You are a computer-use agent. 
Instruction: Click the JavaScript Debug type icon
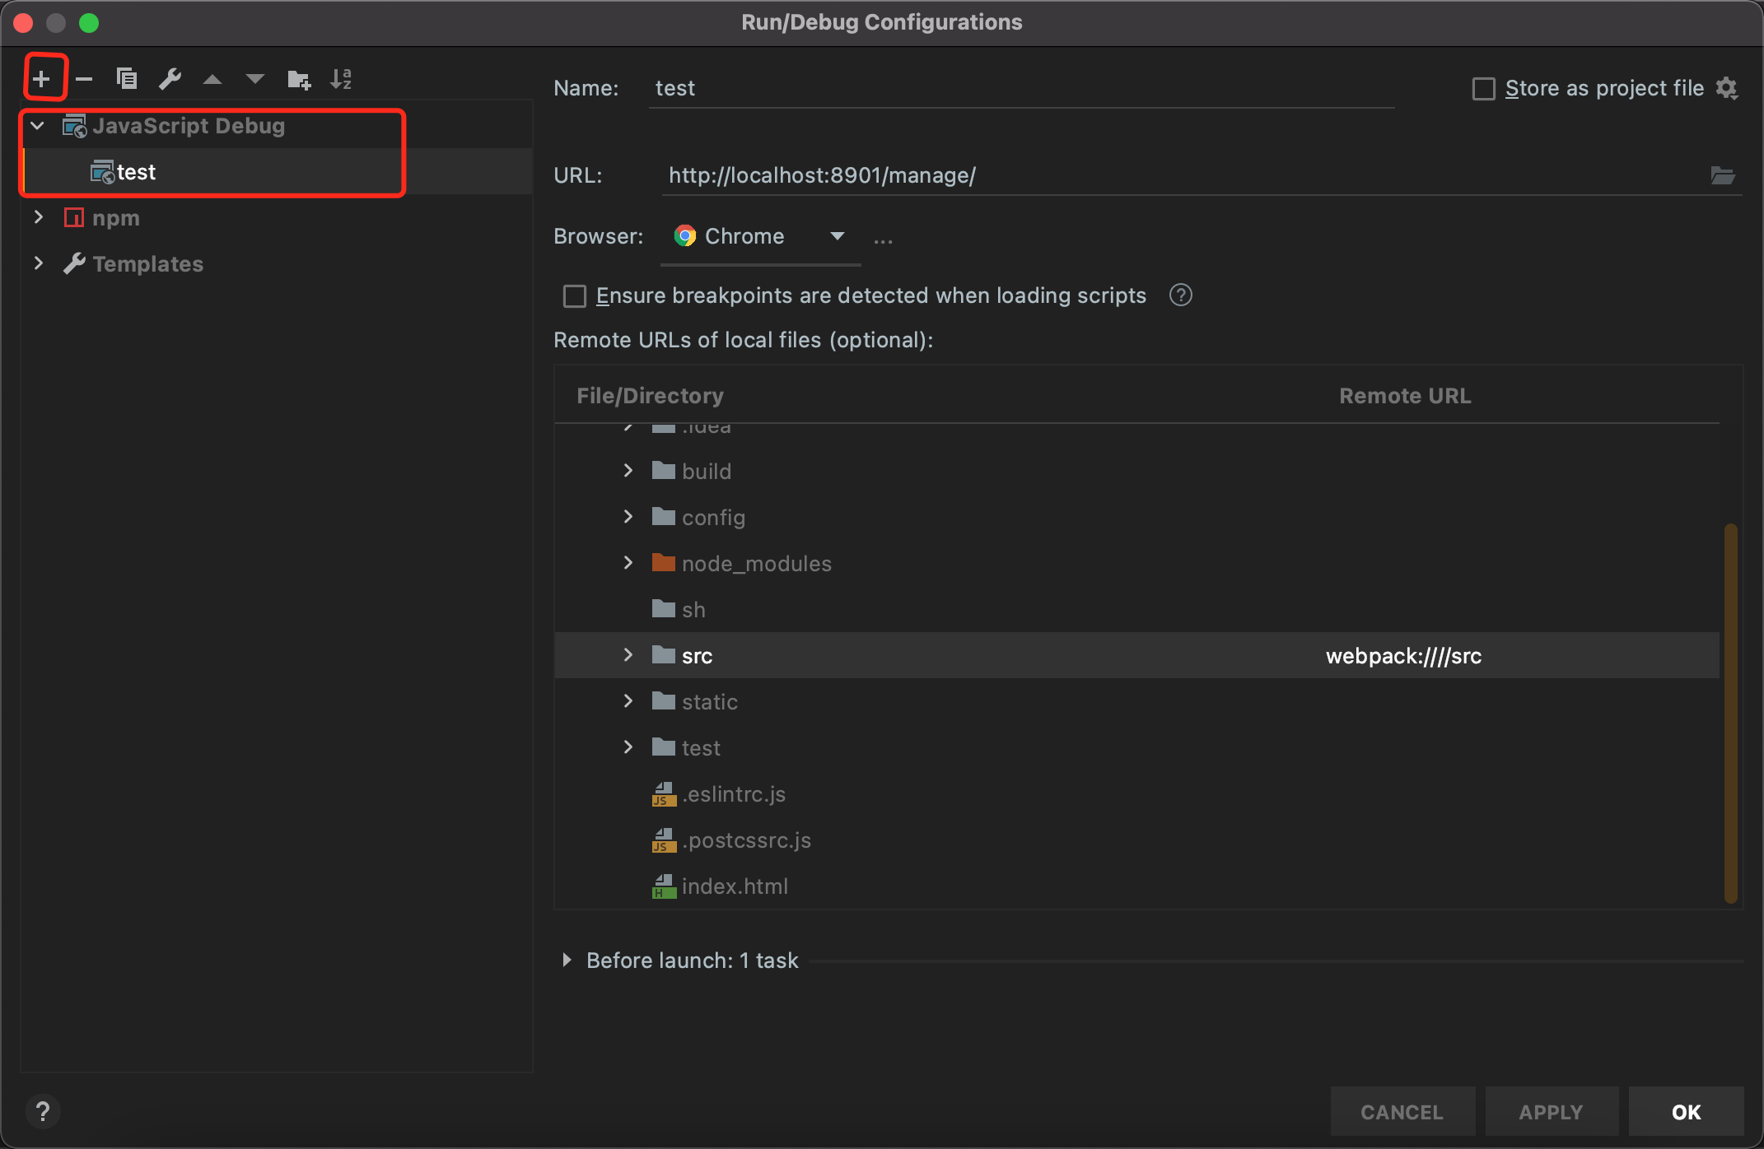point(75,126)
